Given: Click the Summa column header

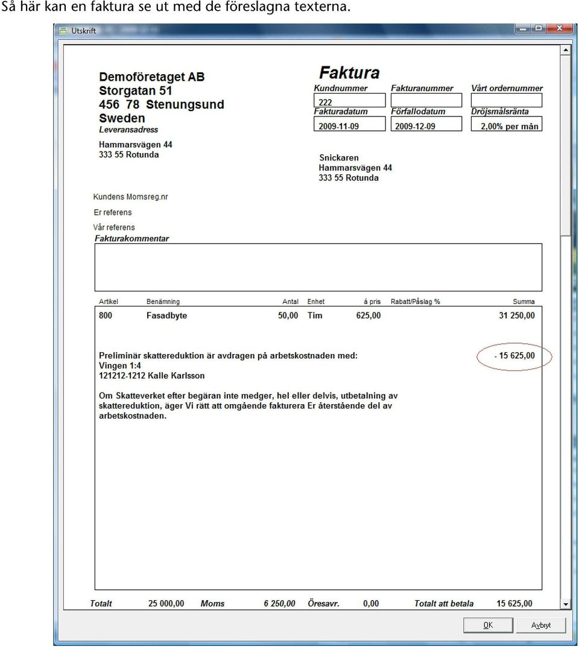Looking at the screenshot, I should click(x=524, y=302).
